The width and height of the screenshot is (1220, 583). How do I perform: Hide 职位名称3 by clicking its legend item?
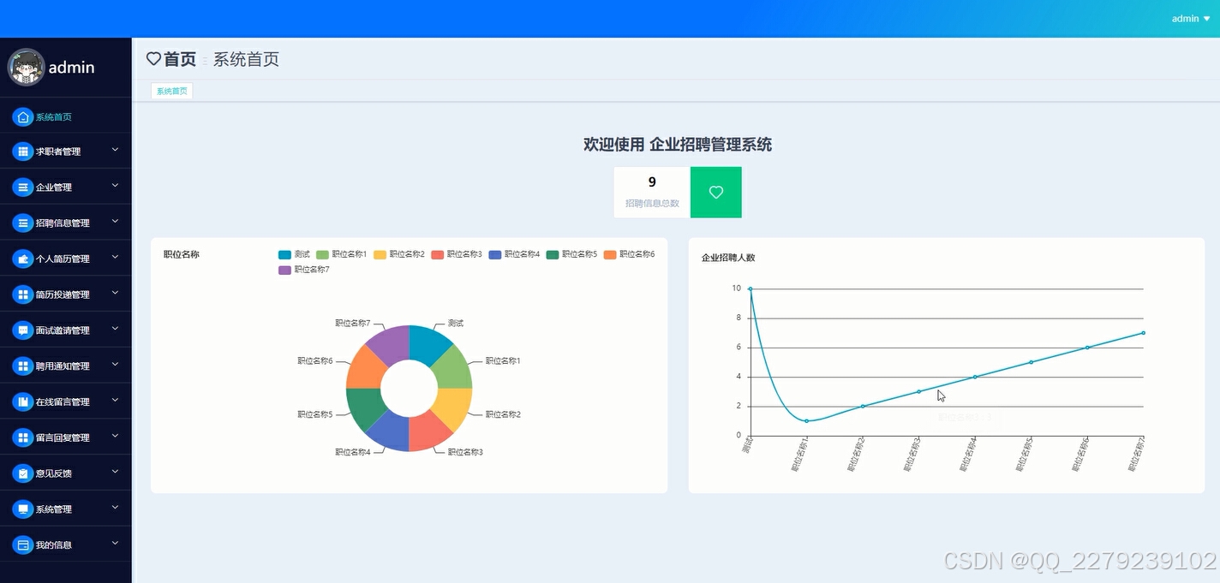coord(457,253)
